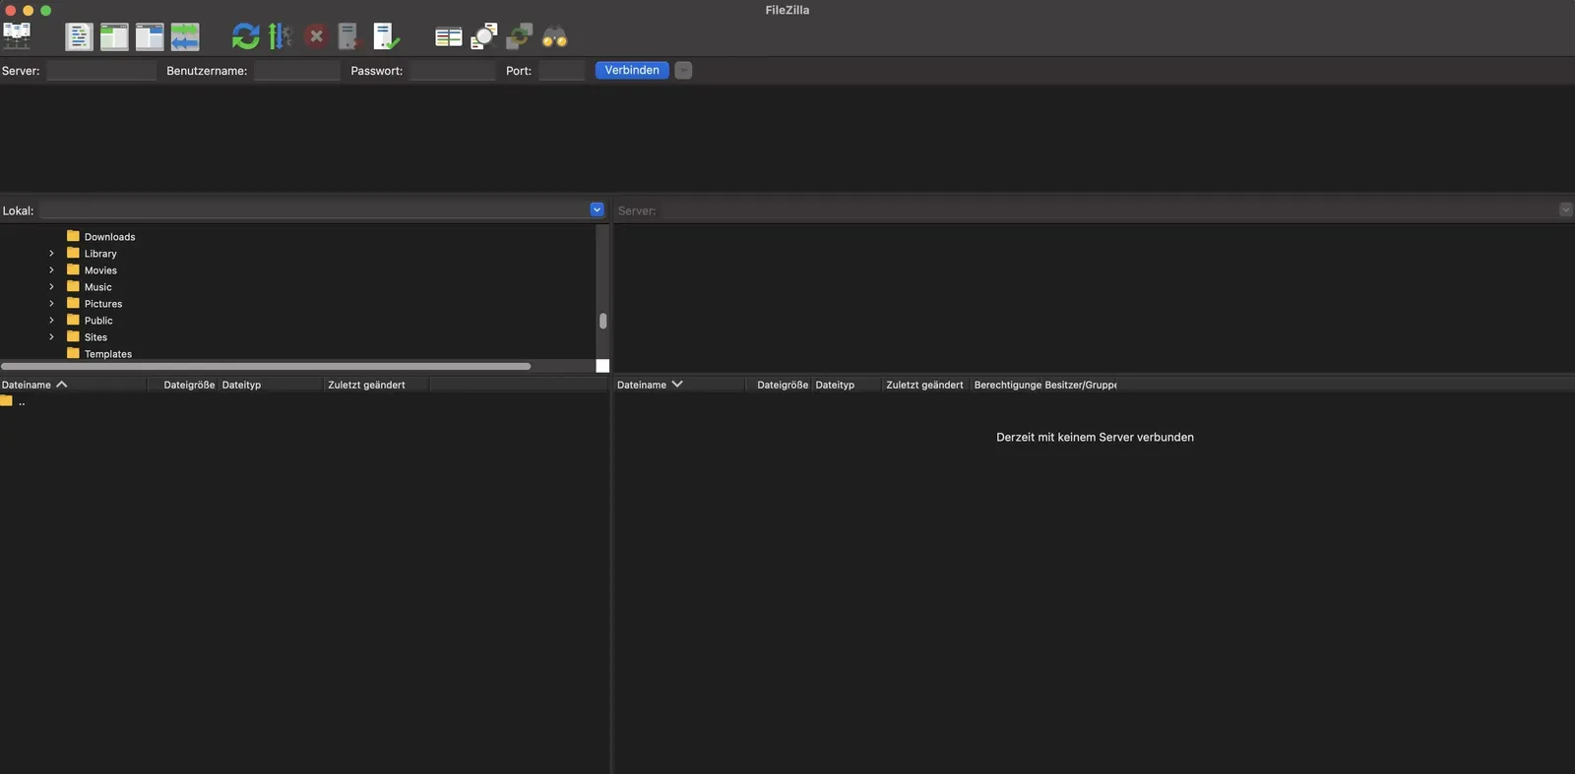Expand the Sites folder
The height and width of the screenshot is (774, 1575).
[x=51, y=337]
